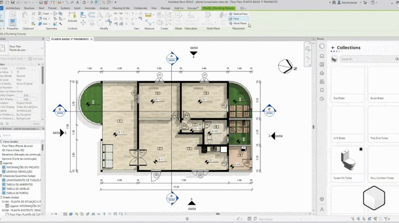Open the Architecture ribbon tab
This screenshot has width=399, height=223.
(x=13, y=8)
